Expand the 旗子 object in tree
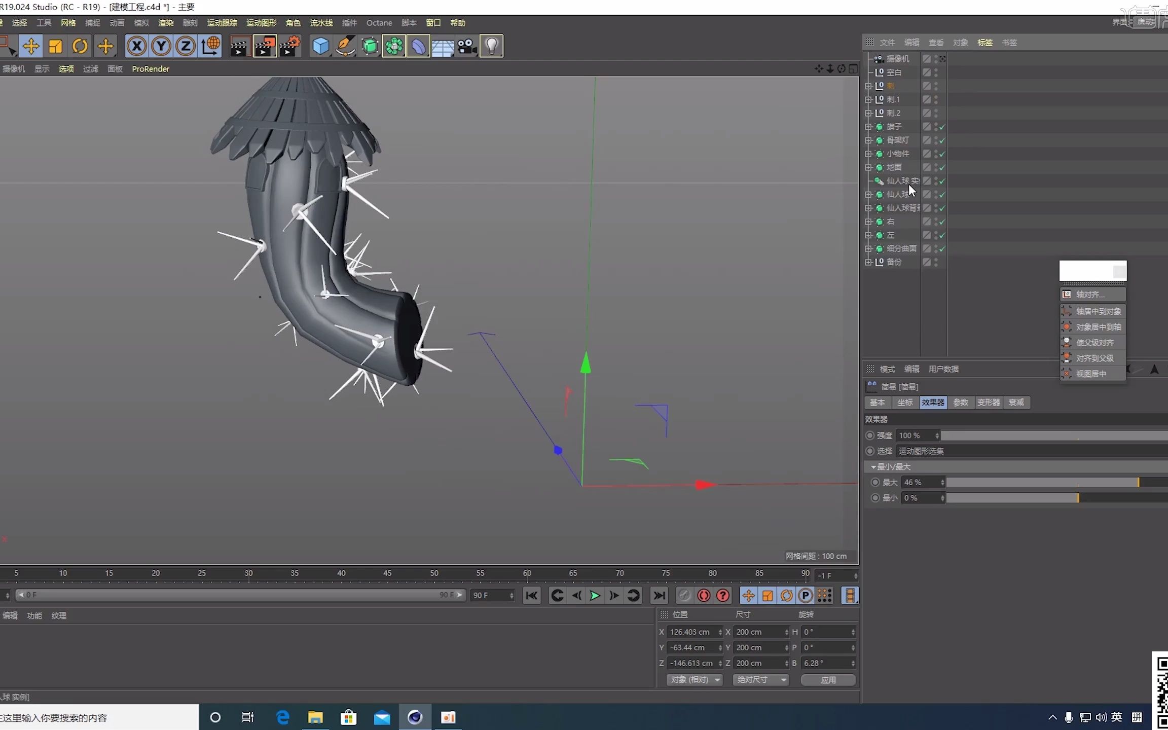Screen dimensions: 1168x730 [x=868, y=127]
